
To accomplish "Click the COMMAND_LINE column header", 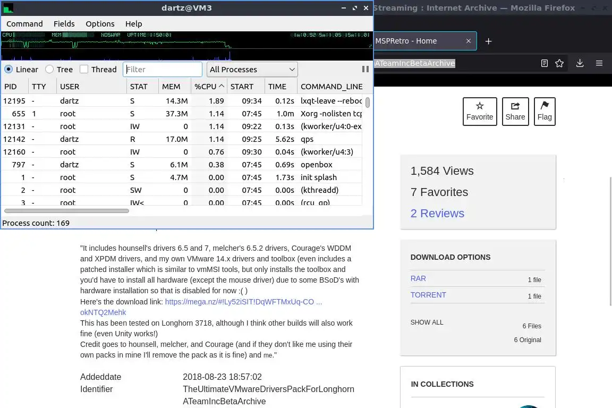I will click(x=331, y=87).
